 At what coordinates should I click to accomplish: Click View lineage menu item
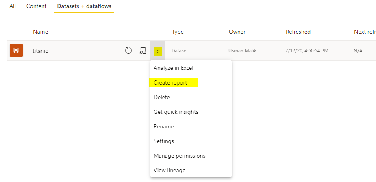(170, 170)
